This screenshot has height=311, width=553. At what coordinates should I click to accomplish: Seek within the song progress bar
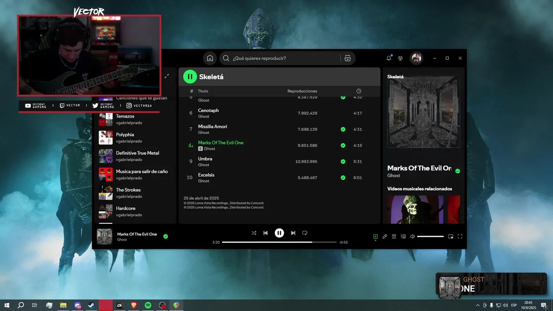pos(279,242)
